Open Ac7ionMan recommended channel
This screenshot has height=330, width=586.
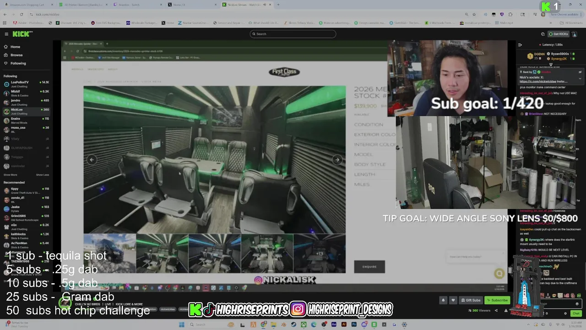[26, 245]
